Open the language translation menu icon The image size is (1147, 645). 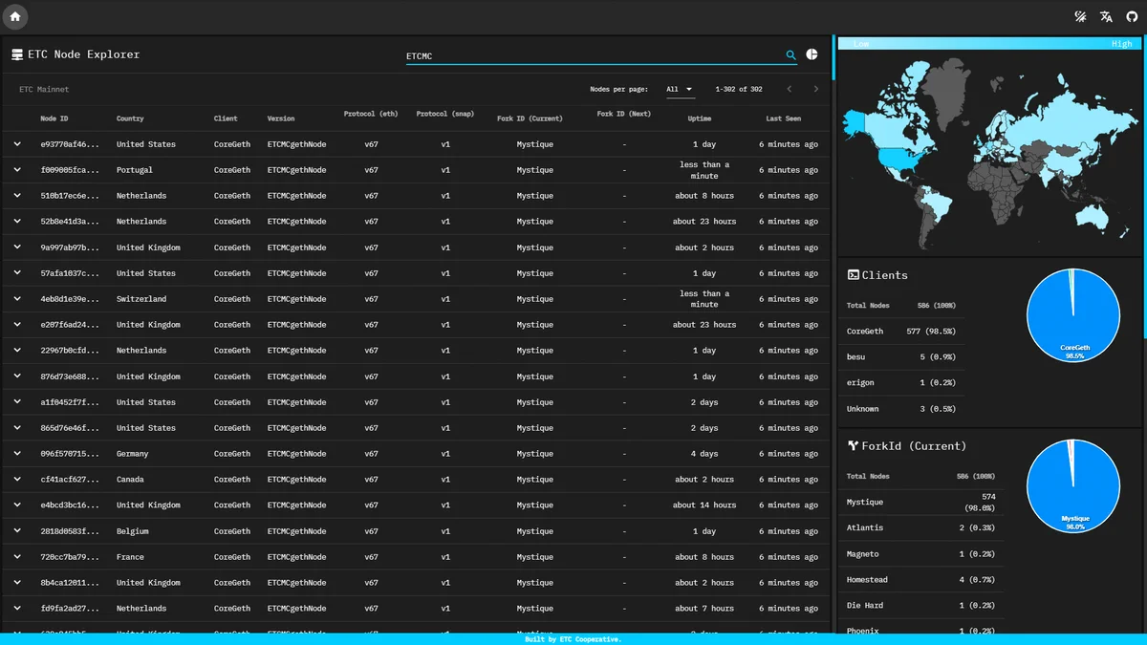[1106, 16]
